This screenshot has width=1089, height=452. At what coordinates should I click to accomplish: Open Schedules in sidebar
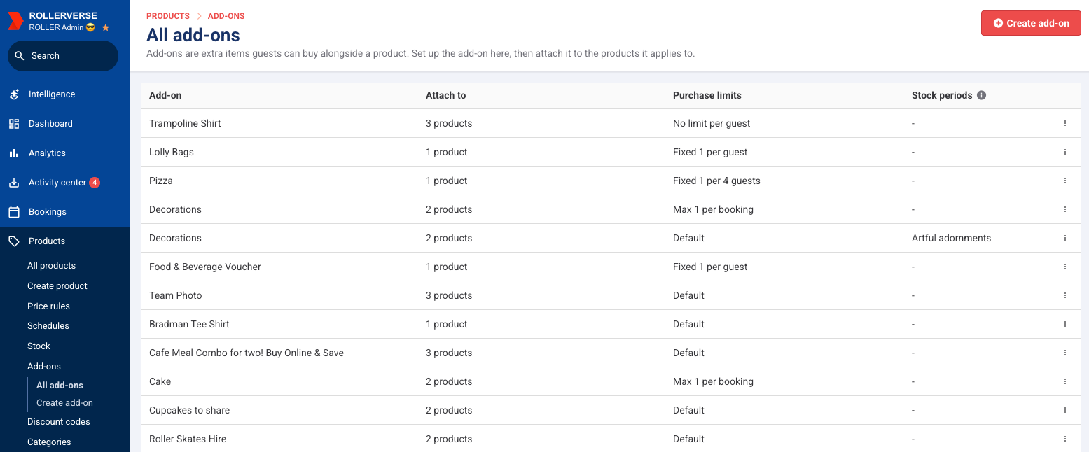tap(48, 326)
